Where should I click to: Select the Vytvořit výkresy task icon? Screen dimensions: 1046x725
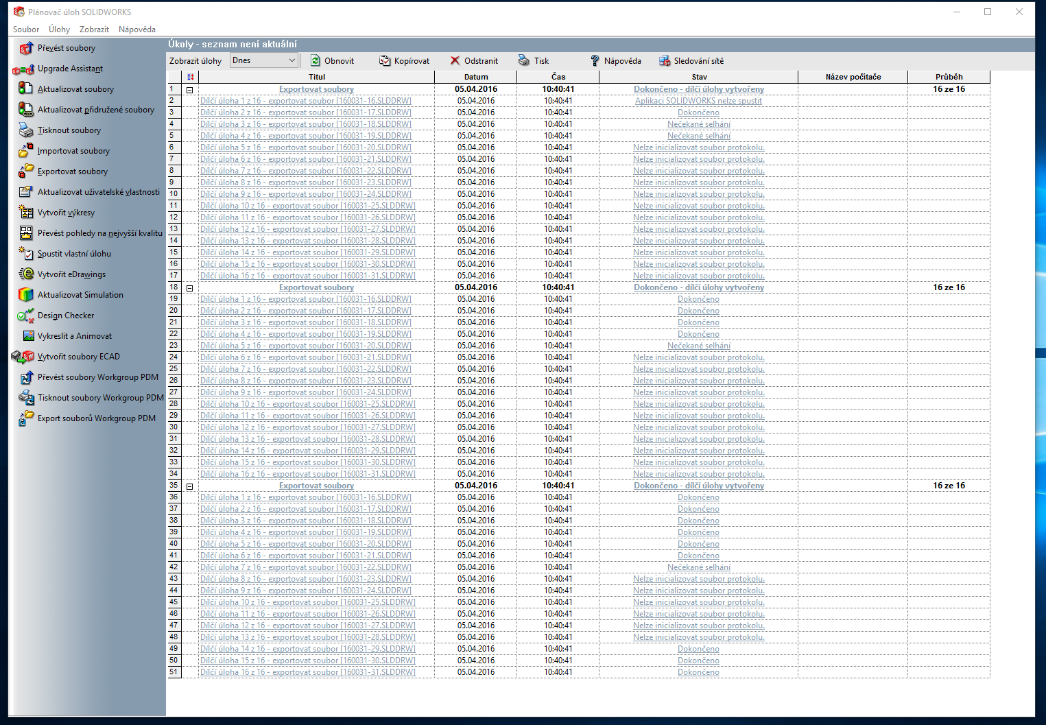26,213
